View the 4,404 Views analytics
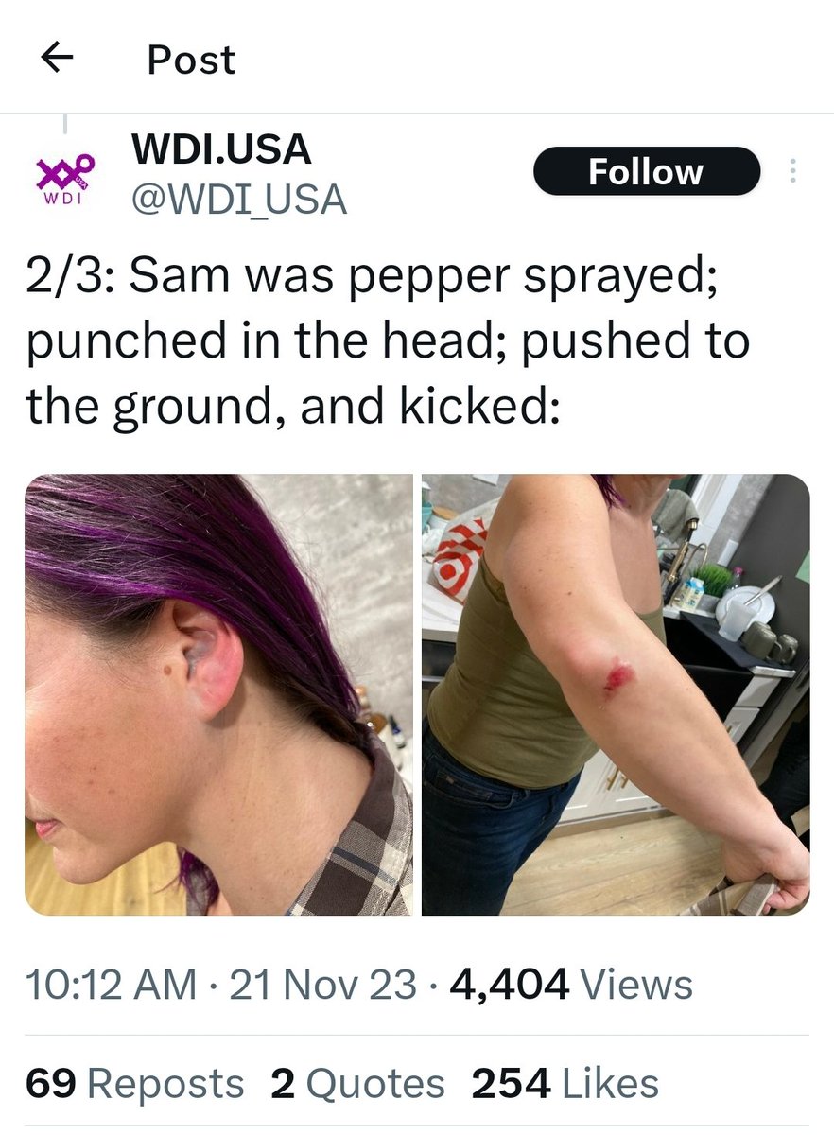The image size is (834, 1135). tap(572, 985)
